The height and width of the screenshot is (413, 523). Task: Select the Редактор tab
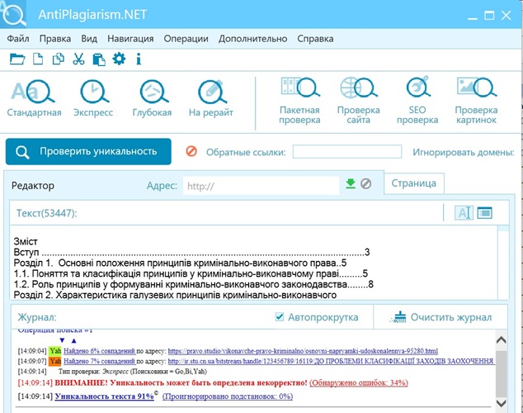[x=33, y=185]
